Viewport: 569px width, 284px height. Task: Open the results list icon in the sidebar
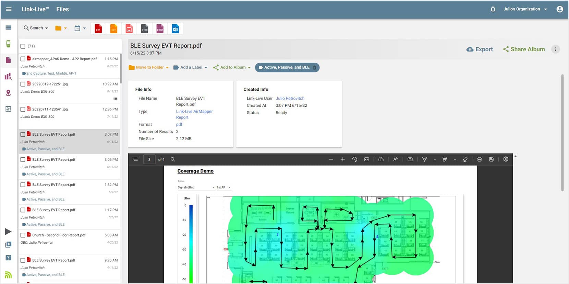pyautogui.click(x=8, y=28)
